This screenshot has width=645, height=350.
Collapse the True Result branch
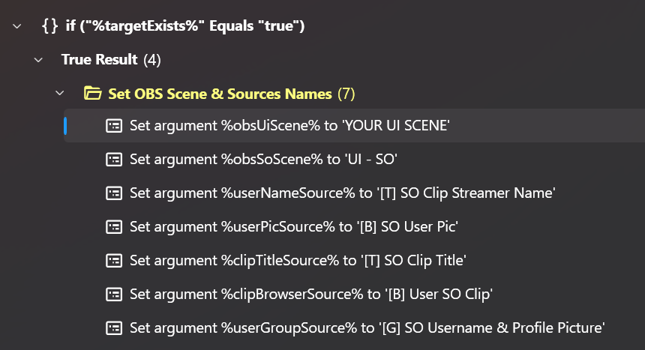click(38, 59)
